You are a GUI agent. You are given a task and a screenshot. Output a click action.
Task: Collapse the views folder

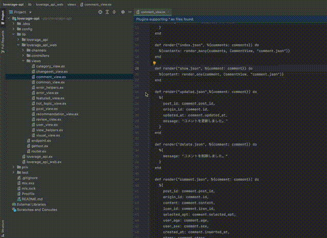[x=23, y=61]
